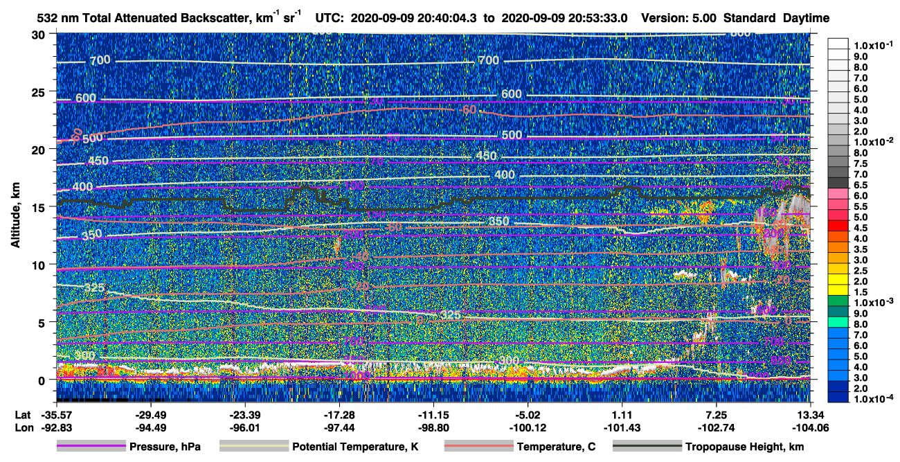Viewport: 900px width, 462px height.
Task: Click the latitude value '-23.39'
Action: pyautogui.click(x=244, y=416)
